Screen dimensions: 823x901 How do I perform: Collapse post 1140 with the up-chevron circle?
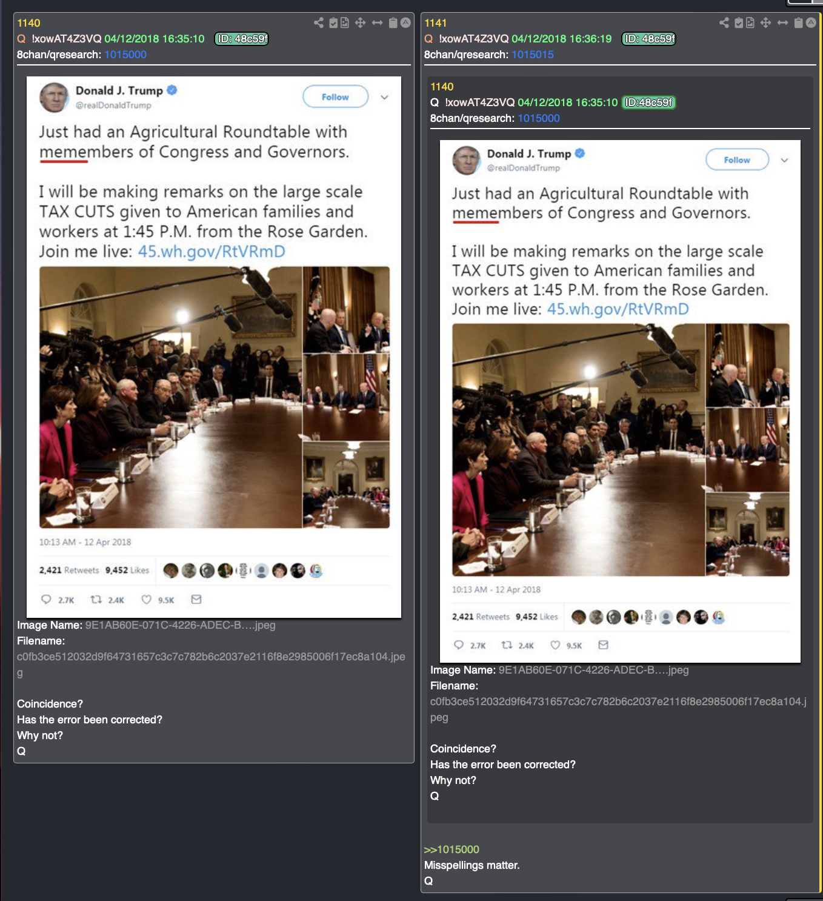(x=406, y=23)
